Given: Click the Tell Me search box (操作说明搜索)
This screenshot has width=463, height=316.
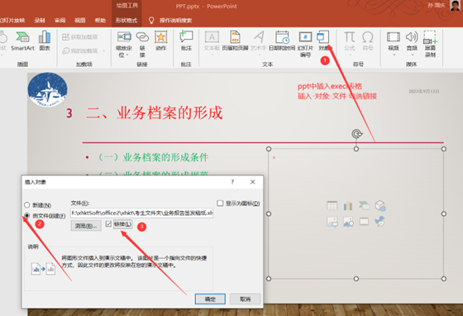Looking at the screenshot, I should coord(175,21).
